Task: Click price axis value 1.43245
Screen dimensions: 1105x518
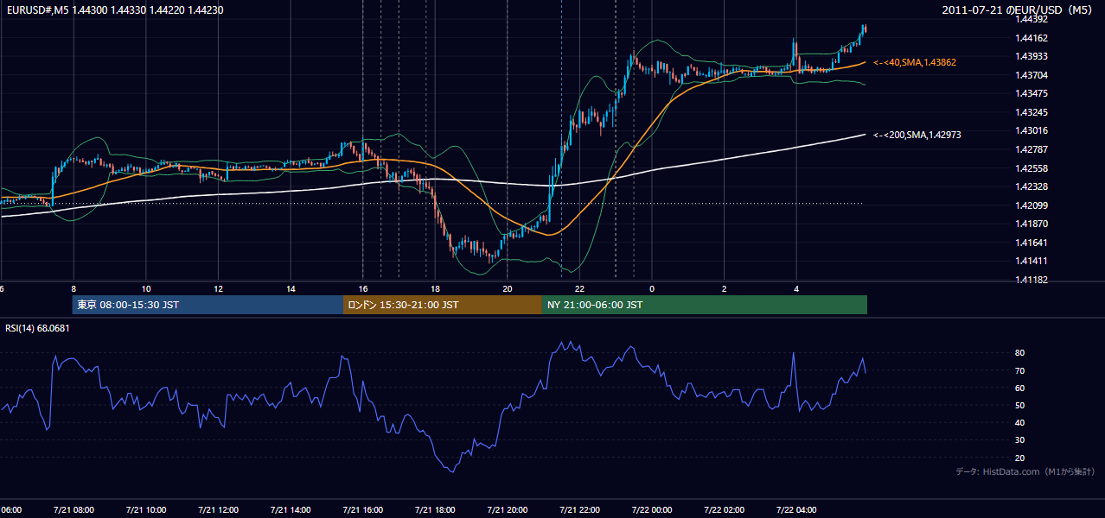Action: coord(1032,112)
